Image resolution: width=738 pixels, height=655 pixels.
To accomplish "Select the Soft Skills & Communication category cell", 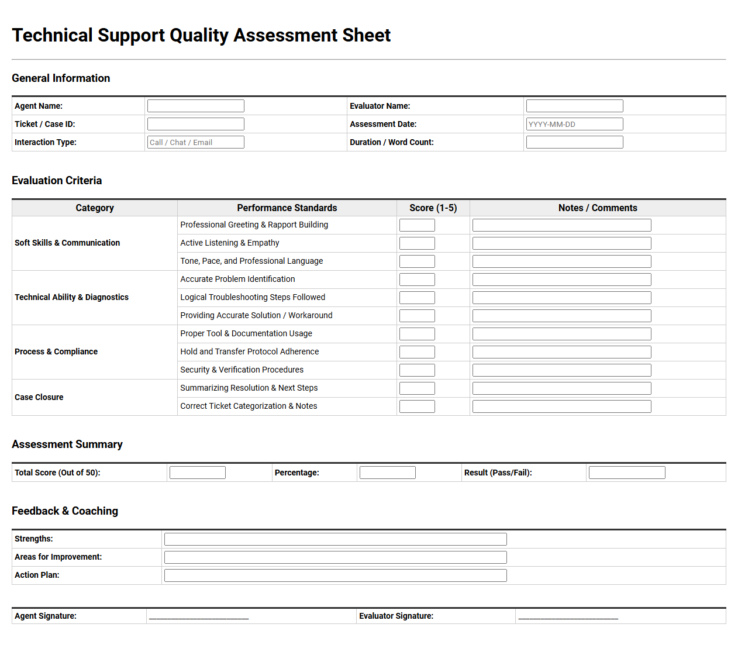I will tap(95, 243).
